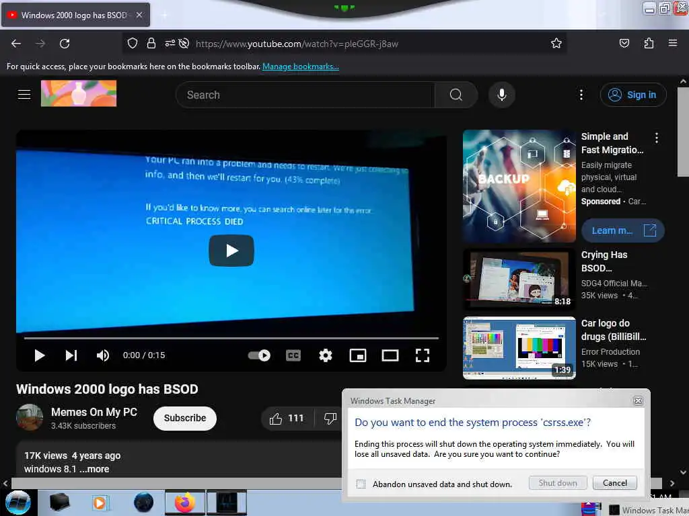Focus the YouTube Search box
The width and height of the screenshot is (689, 516).
(305, 95)
